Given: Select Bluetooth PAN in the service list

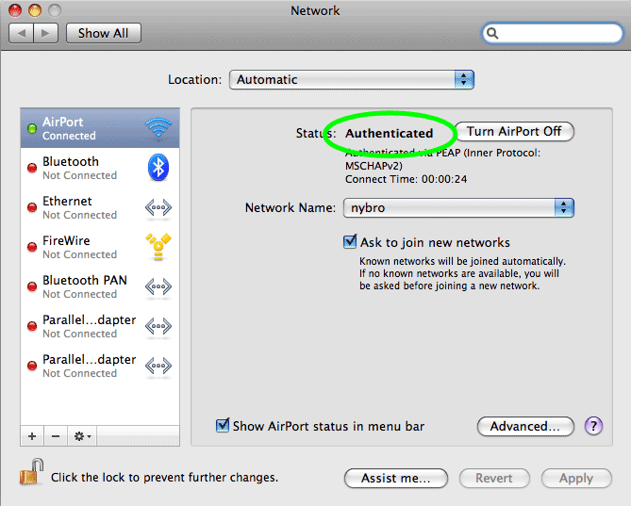Looking at the screenshot, I should 100,286.
